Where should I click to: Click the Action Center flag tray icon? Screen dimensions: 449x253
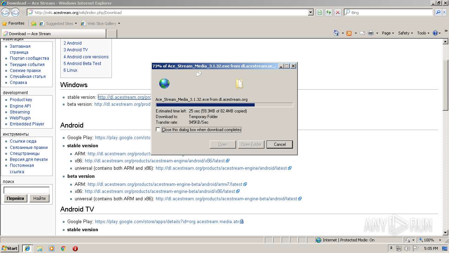tap(415, 248)
